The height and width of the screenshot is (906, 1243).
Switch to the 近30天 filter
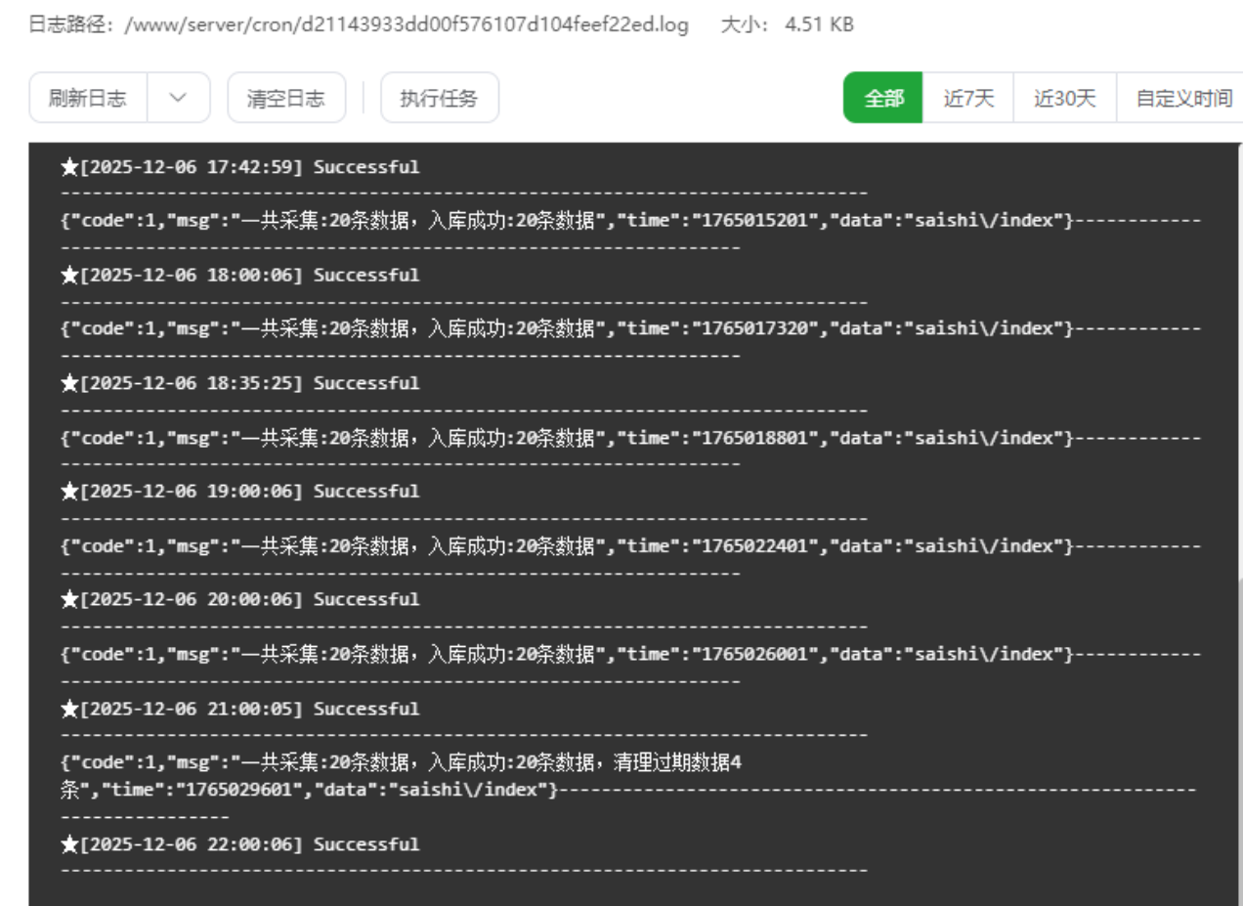(1064, 98)
